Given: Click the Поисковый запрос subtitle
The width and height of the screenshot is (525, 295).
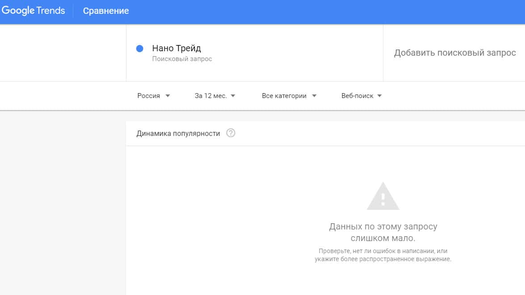Looking at the screenshot, I should point(182,59).
